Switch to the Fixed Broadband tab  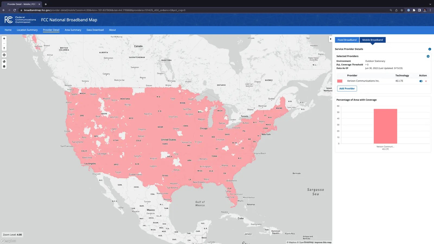(347, 40)
